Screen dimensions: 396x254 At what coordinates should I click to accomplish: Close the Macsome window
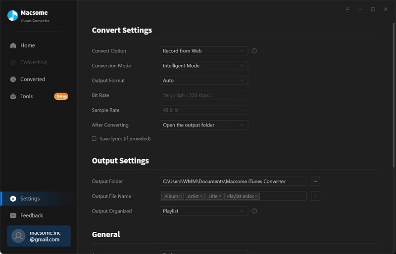tap(386, 9)
